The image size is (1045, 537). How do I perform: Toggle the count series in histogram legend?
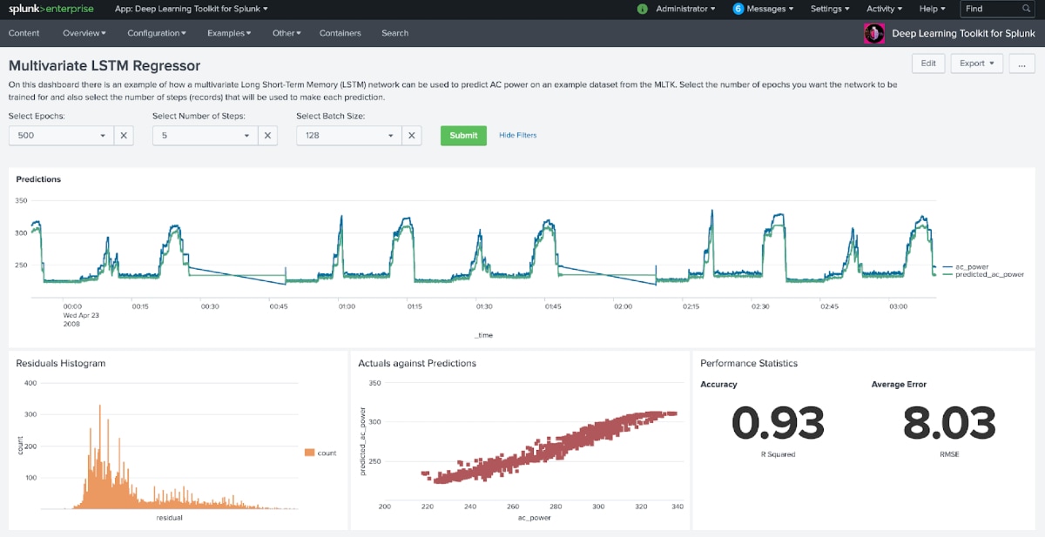click(320, 453)
